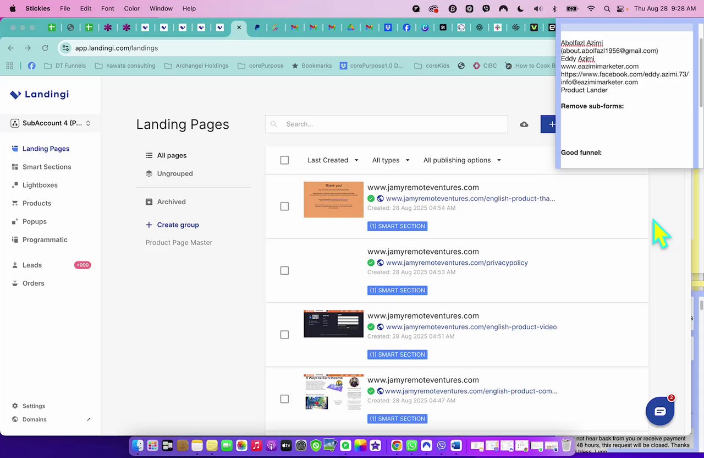704x458 pixels.
Task: Select the privacypolicy page checkbox
Action: point(284,271)
